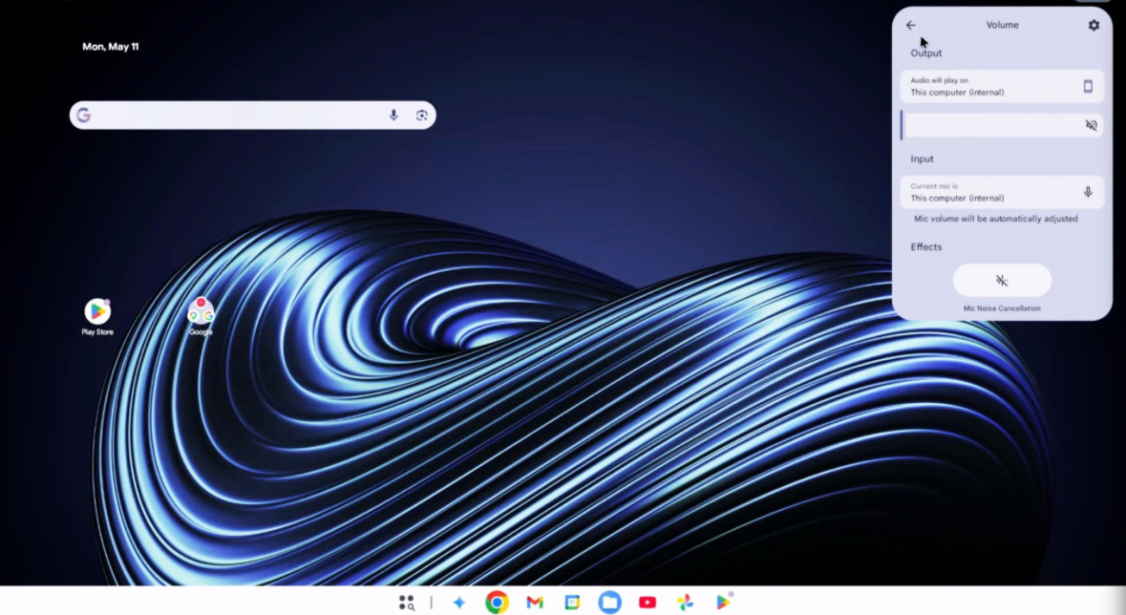Screen dimensions: 1126x615
Task: Open Google Lens camera search
Action: [x=421, y=115]
